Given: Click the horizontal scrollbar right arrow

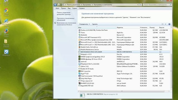Looking at the screenshot, I should pyautogui.click(x=169, y=91).
